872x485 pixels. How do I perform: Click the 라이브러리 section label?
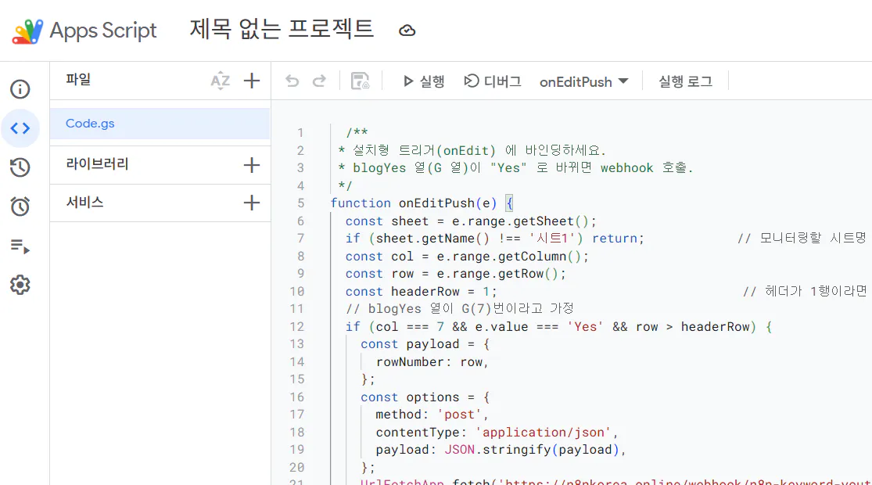tap(97, 164)
